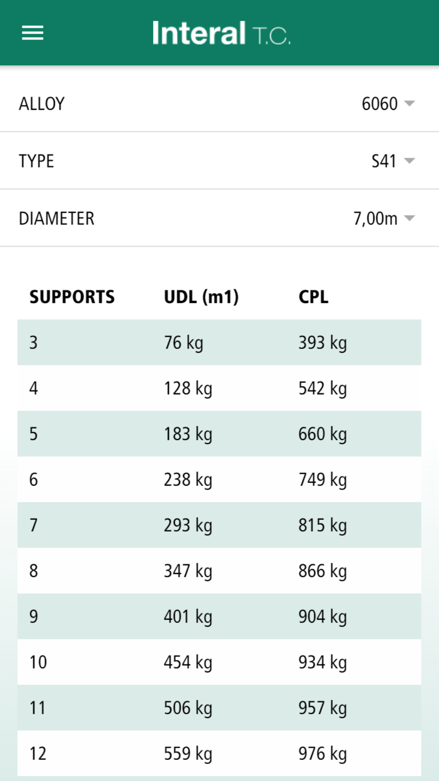
Task: Click the arrow beside 7,00m
Action: 409,218
